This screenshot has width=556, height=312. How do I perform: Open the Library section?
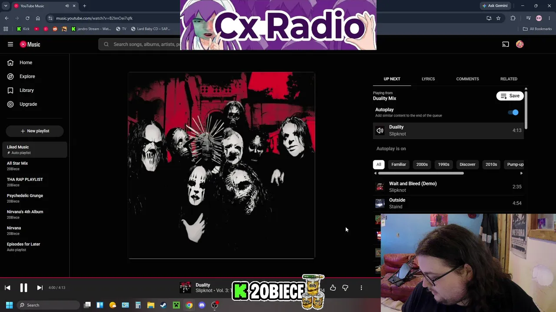pyautogui.click(x=35, y=90)
